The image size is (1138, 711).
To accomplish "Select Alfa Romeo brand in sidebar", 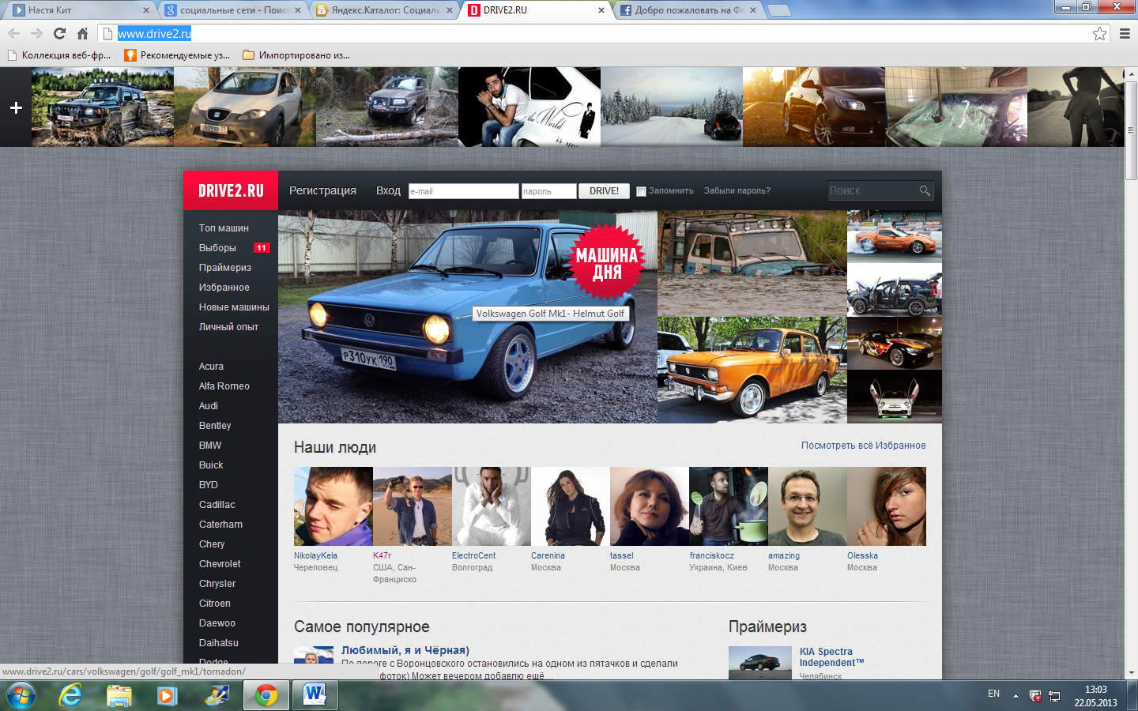I will 224,386.
